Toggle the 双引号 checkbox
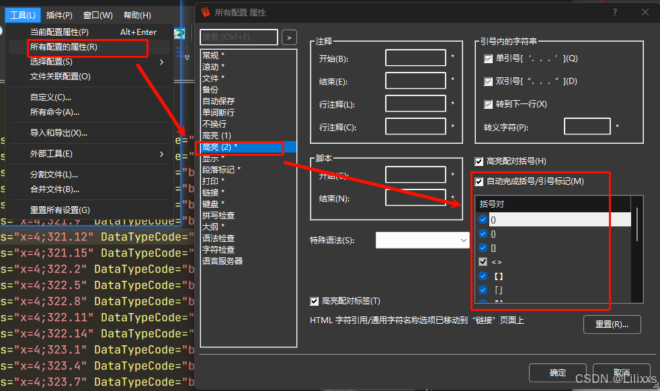 pyautogui.click(x=488, y=82)
